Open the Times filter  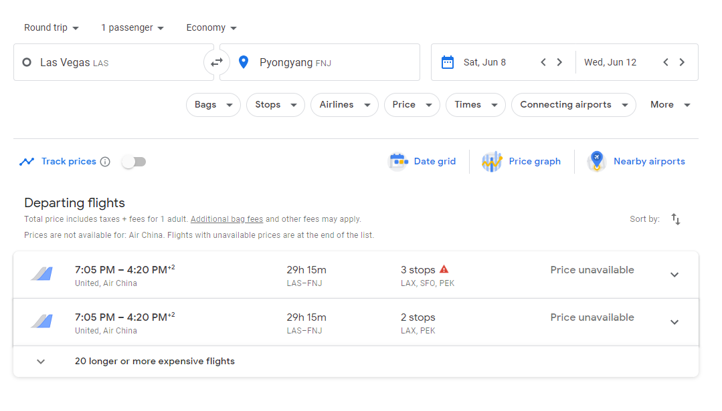[x=476, y=105]
